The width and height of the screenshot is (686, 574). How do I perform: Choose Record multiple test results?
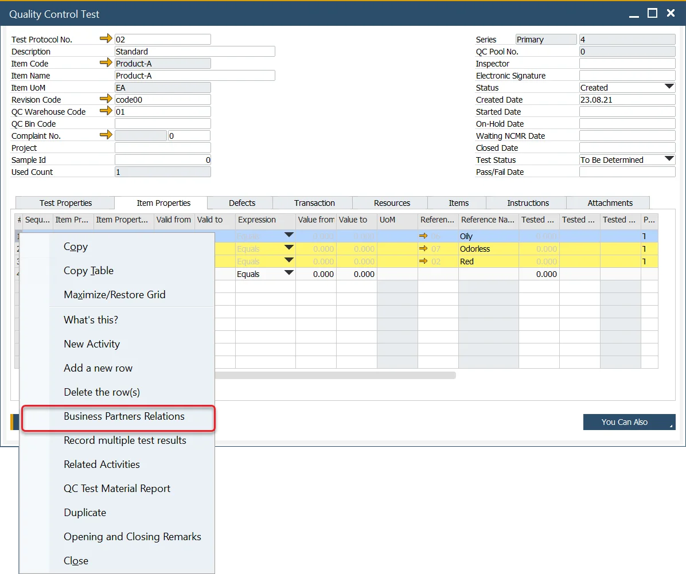coord(124,440)
